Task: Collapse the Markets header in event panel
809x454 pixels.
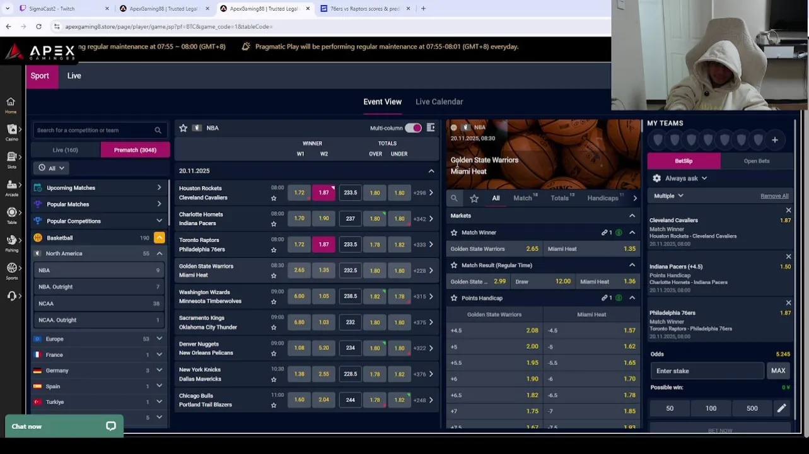Action: tap(632, 216)
